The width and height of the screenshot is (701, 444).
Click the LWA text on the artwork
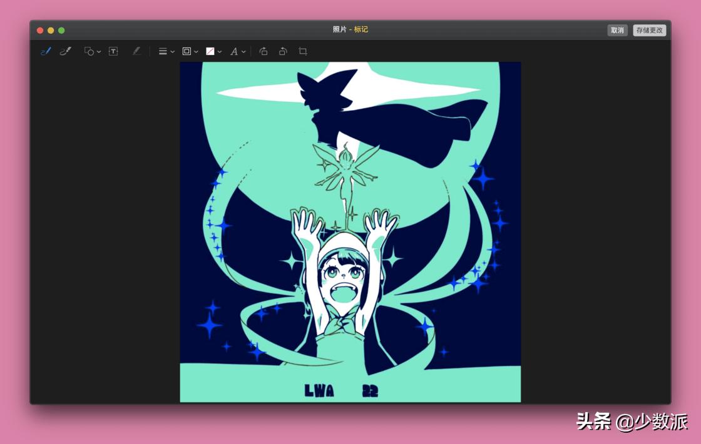pyautogui.click(x=319, y=391)
